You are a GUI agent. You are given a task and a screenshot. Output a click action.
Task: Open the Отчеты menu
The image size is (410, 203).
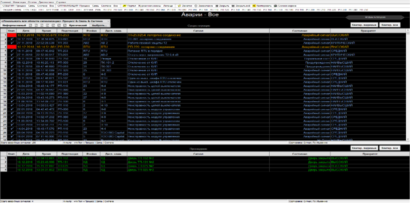[x=32, y=2]
